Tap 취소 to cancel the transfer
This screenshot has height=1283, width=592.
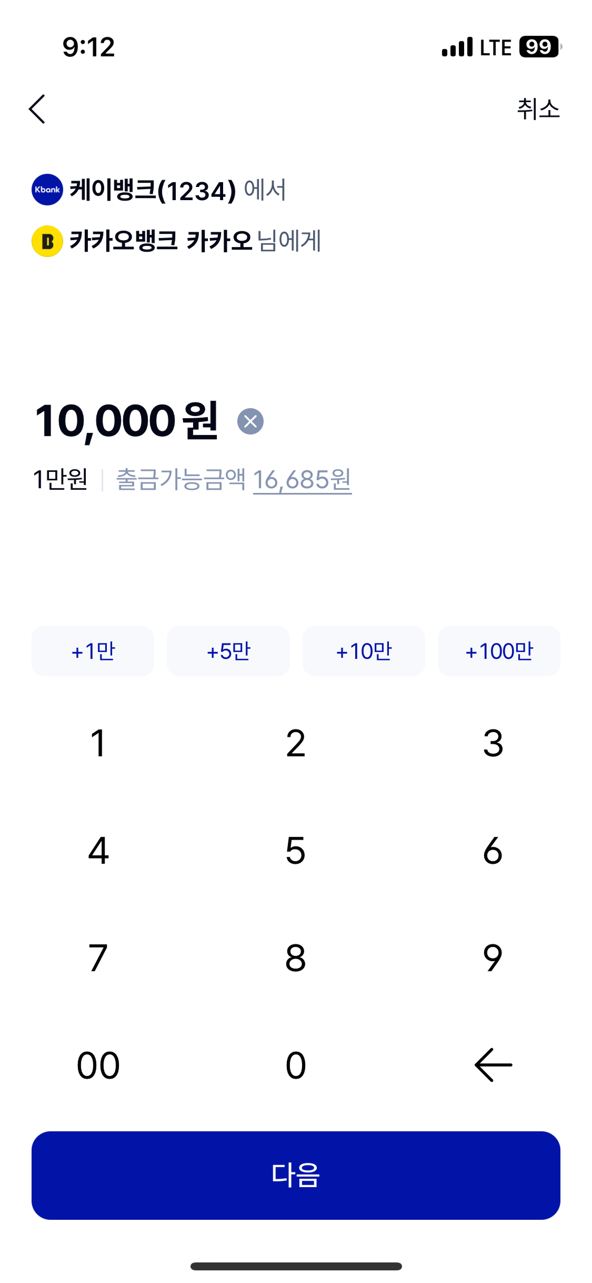tap(538, 109)
